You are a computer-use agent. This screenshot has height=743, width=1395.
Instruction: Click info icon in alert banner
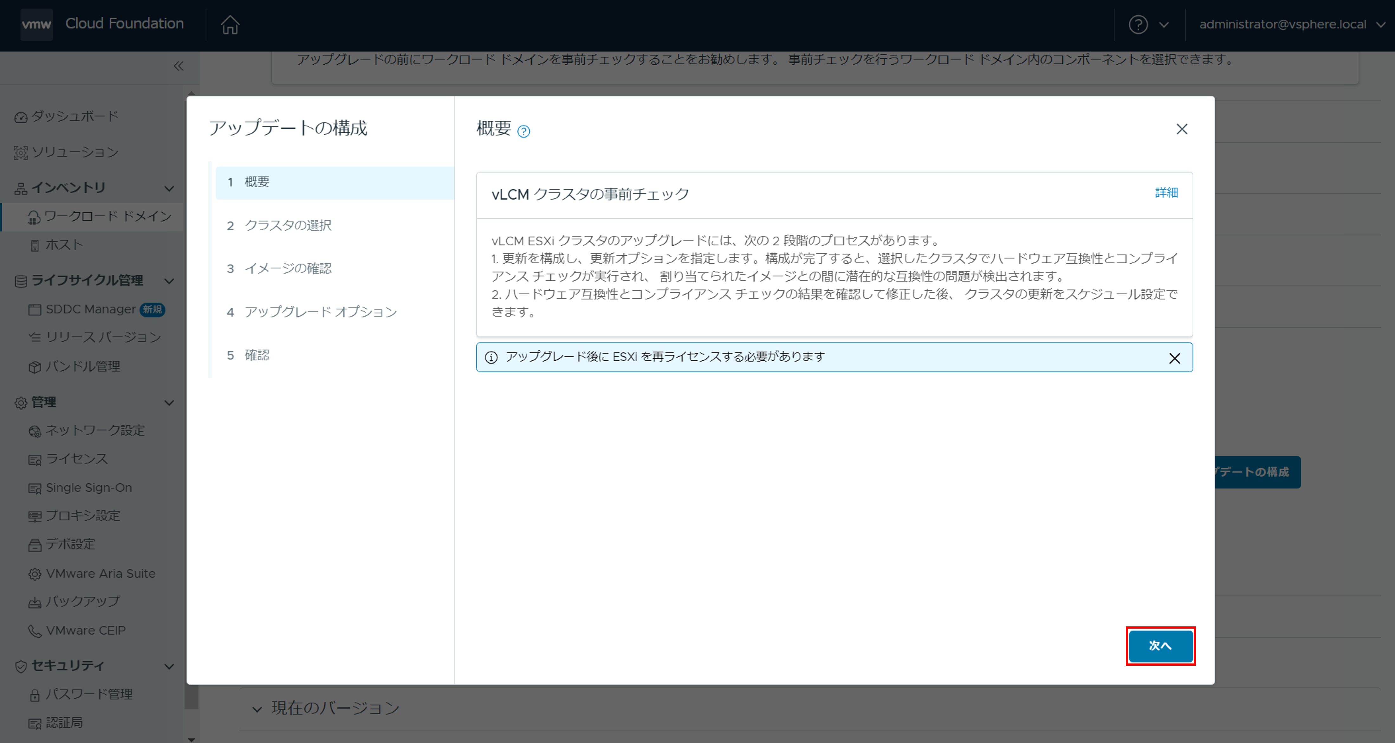[491, 358]
